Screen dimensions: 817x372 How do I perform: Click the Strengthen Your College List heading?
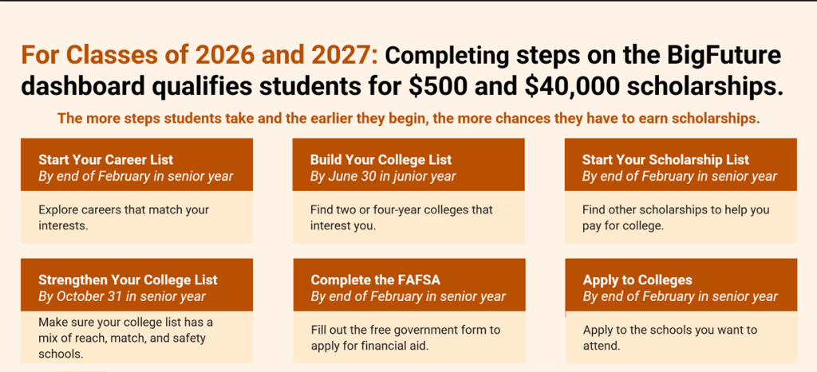128,280
